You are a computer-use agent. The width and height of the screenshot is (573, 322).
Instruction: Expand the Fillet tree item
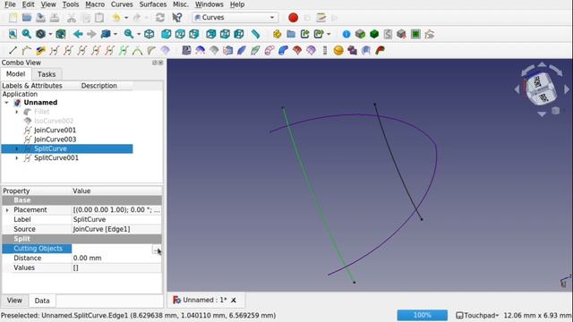tap(17, 112)
